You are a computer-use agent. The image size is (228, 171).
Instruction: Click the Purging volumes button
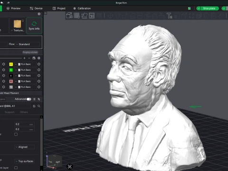30,52
